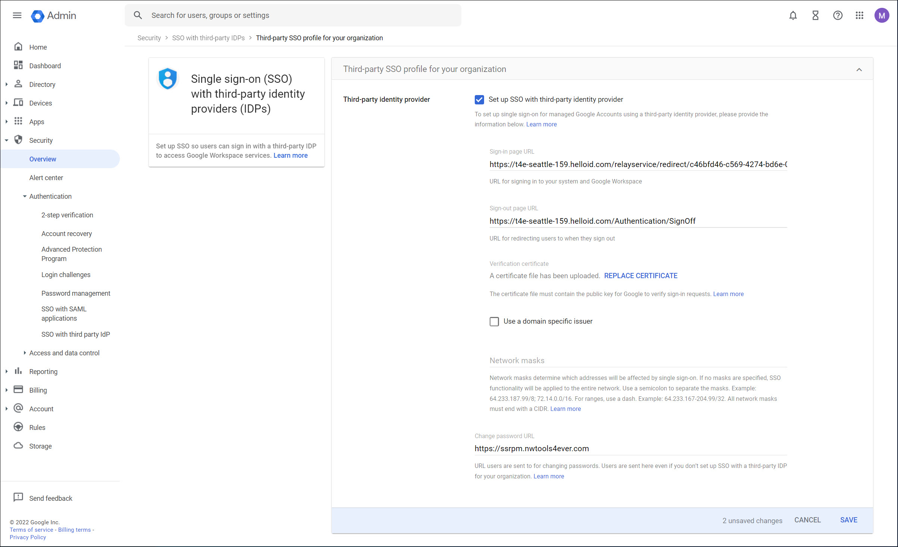Expand Access and data control arrow

(25, 353)
